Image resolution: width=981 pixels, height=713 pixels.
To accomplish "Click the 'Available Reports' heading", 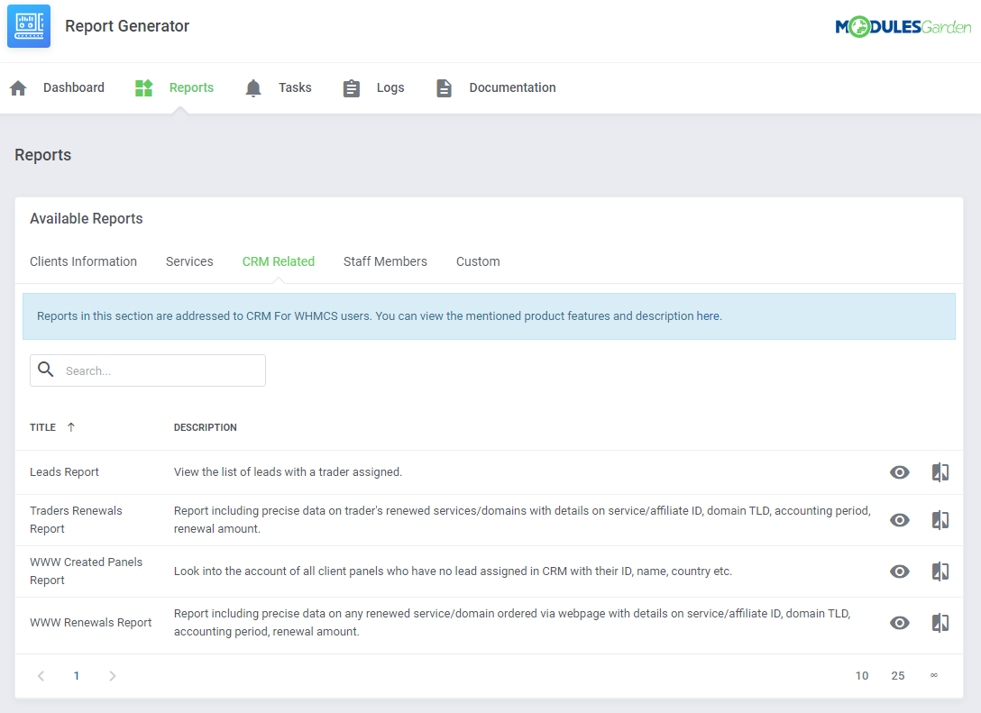I will (x=87, y=218).
